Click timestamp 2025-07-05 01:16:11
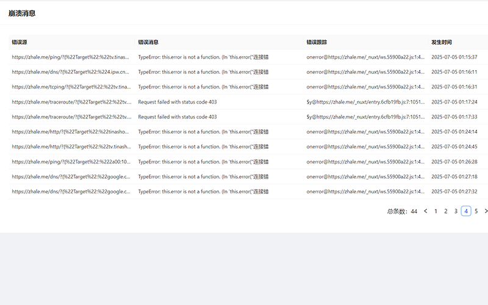 click(454, 72)
